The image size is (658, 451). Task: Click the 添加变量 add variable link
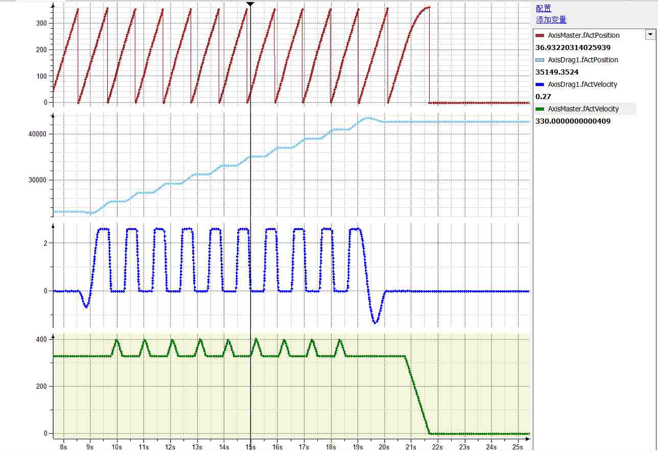(x=551, y=20)
